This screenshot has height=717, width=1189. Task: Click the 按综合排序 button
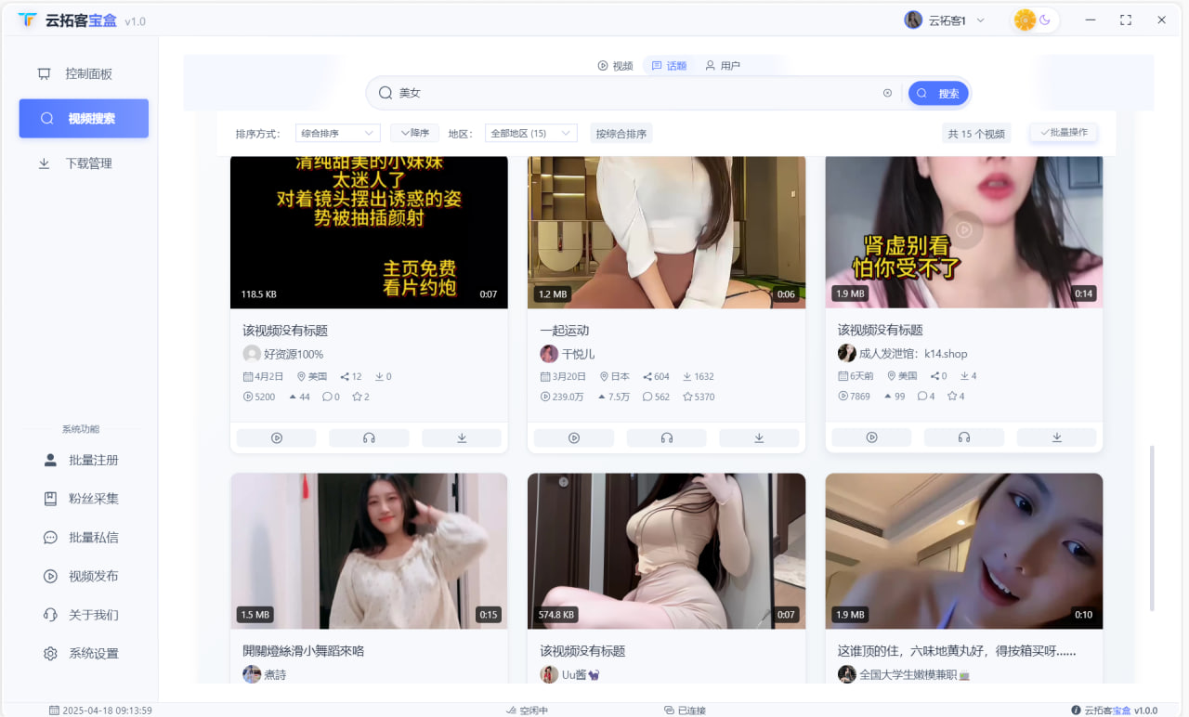pos(621,132)
